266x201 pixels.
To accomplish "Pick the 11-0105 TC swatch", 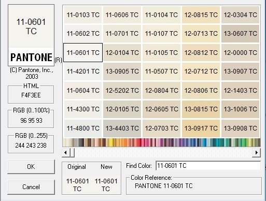I will (x=161, y=52).
